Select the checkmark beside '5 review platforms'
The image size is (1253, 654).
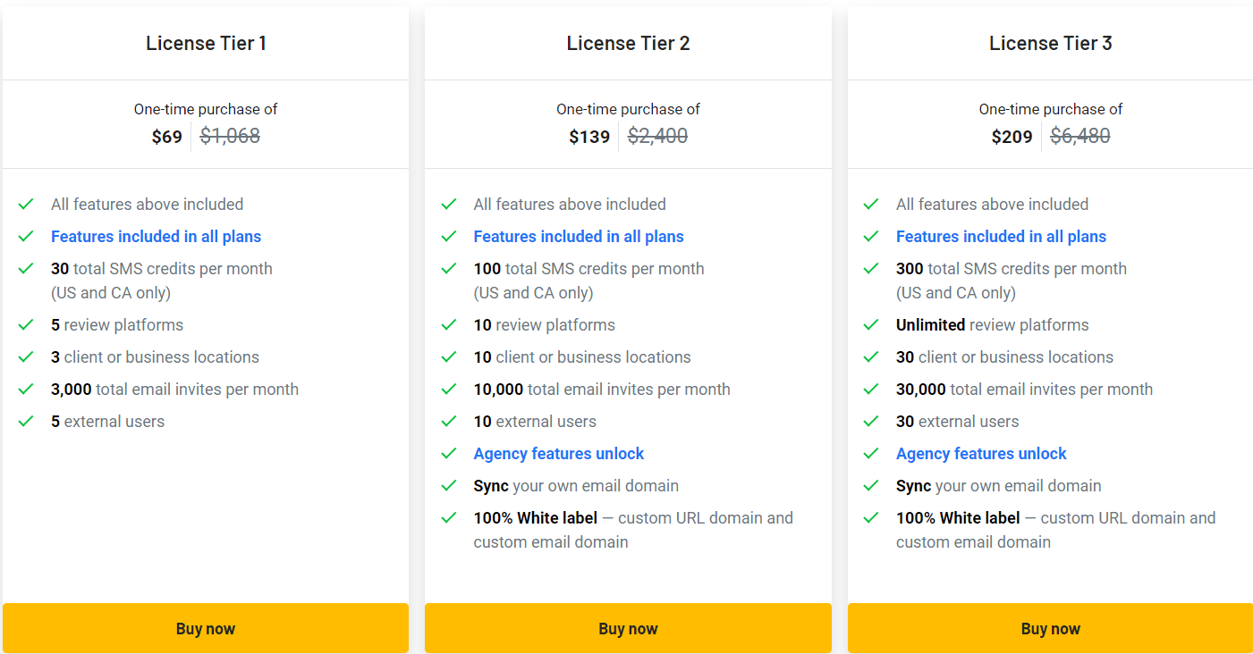(x=26, y=325)
